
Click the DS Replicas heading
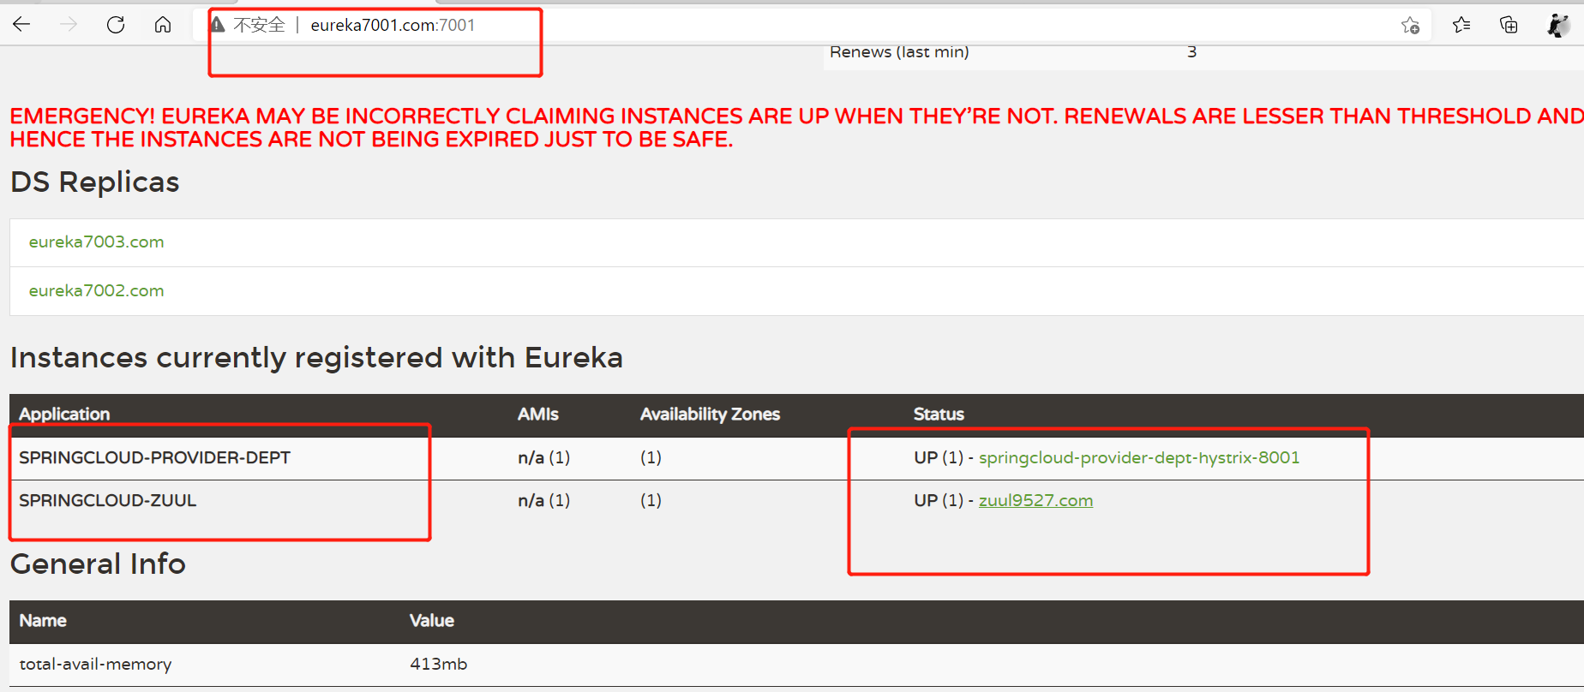point(95,182)
